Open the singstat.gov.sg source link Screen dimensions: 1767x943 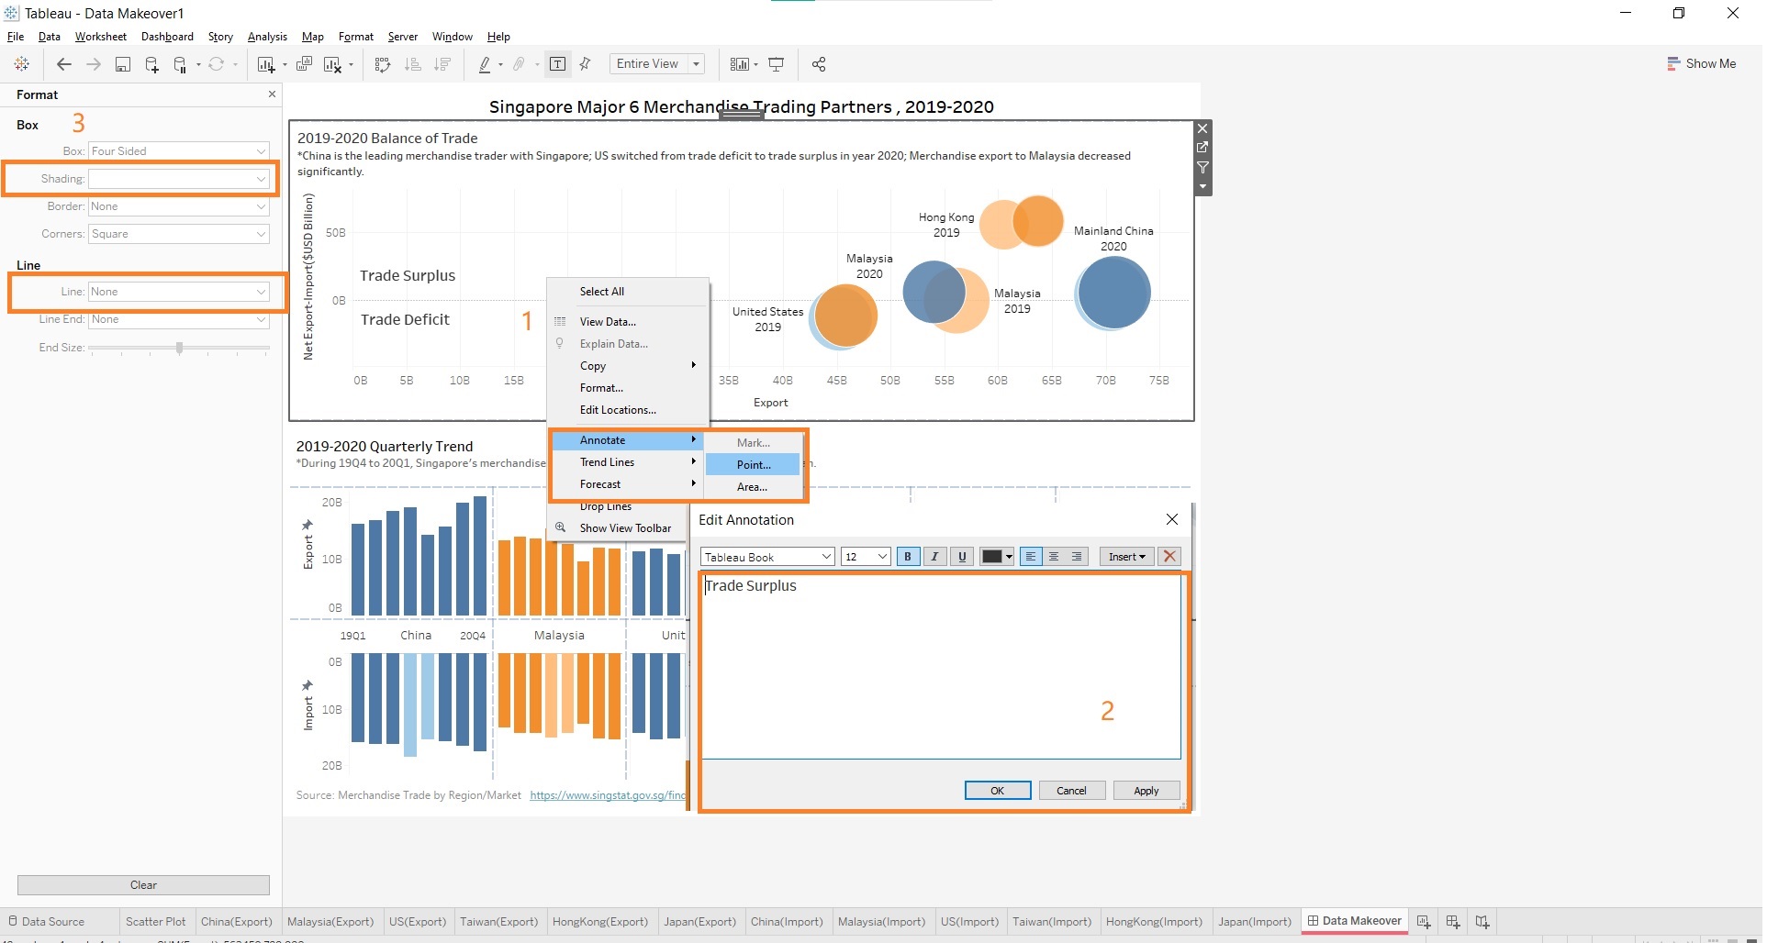click(x=608, y=795)
